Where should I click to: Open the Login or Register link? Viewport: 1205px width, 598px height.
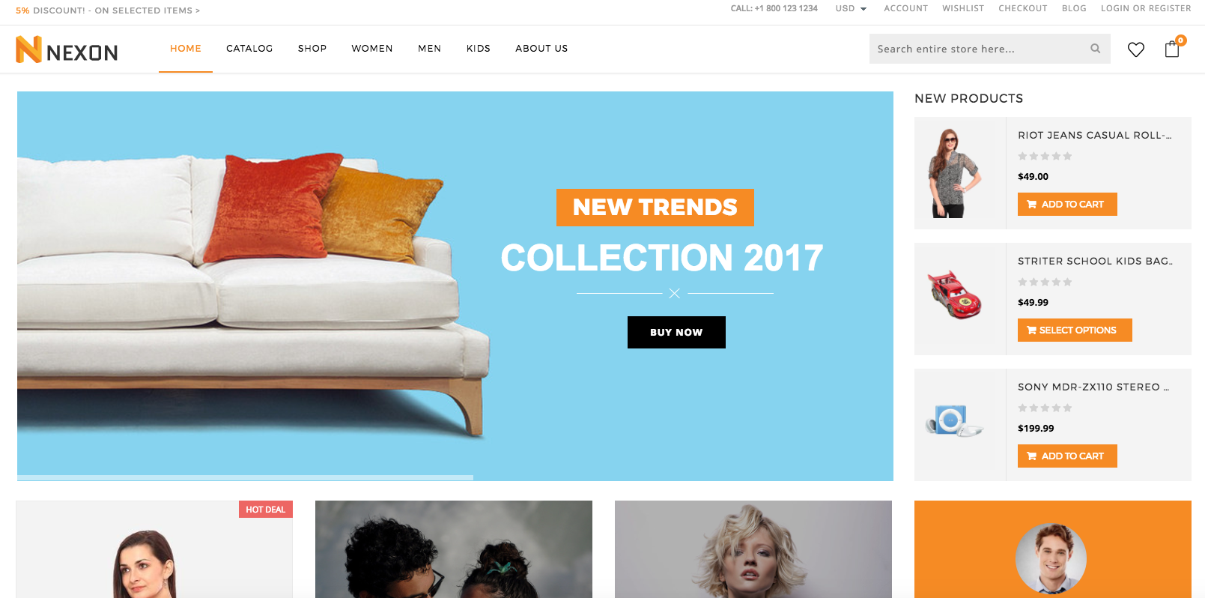pyautogui.click(x=1146, y=8)
